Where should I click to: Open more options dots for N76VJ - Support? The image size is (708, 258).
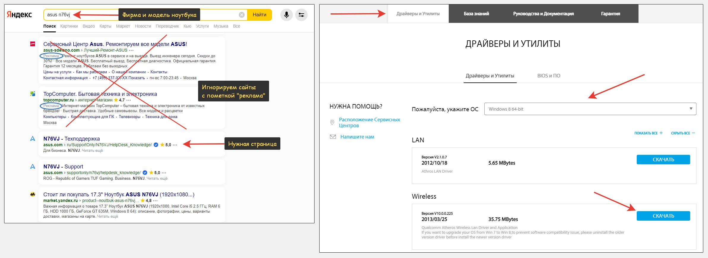click(164, 173)
